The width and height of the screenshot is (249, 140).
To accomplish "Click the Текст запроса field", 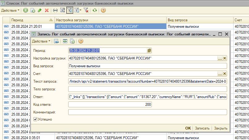I will coord(147,81).
